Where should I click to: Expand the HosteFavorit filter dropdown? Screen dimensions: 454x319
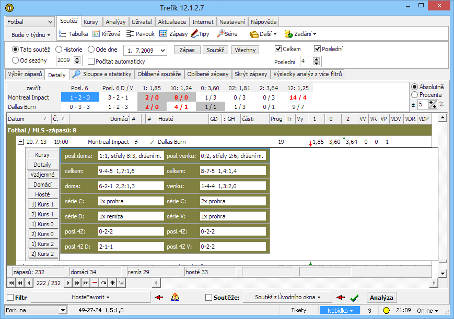[x=90, y=297]
